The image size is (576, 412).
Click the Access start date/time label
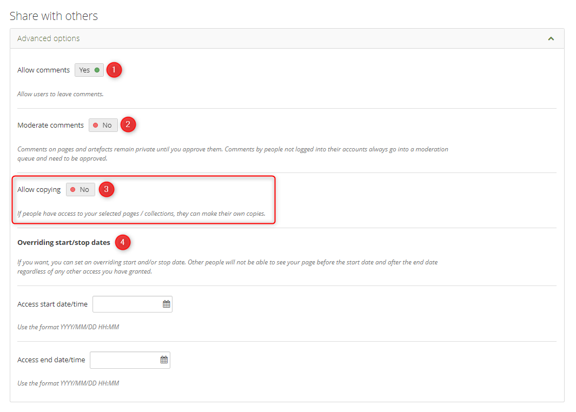click(x=52, y=304)
